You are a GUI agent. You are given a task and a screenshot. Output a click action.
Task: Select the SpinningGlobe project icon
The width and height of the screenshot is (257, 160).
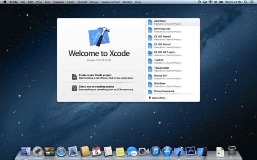[150, 30]
